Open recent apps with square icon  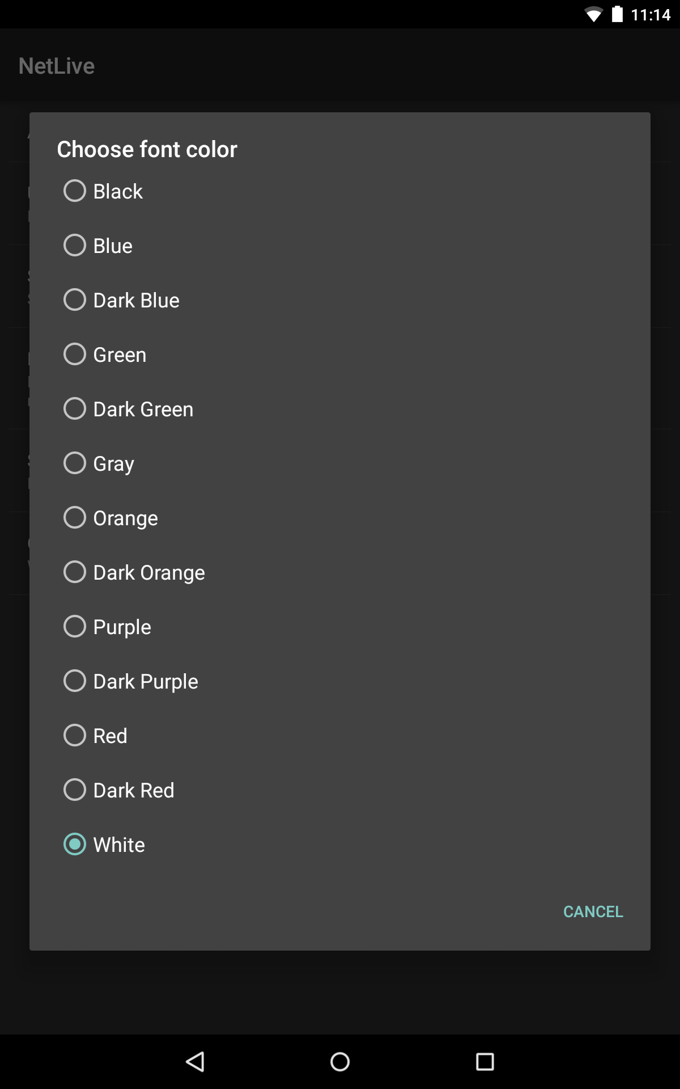click(x=484, y=1062)
